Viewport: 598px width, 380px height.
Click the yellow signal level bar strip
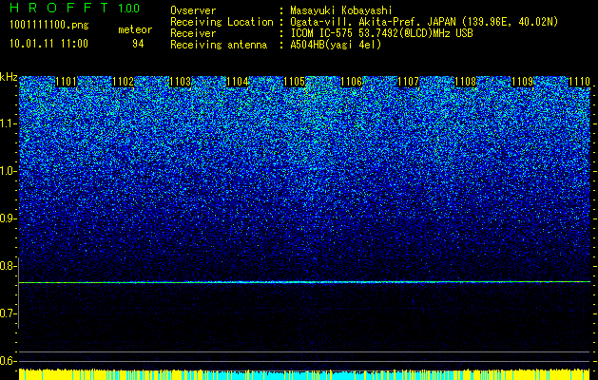click(x=304, y=374)
